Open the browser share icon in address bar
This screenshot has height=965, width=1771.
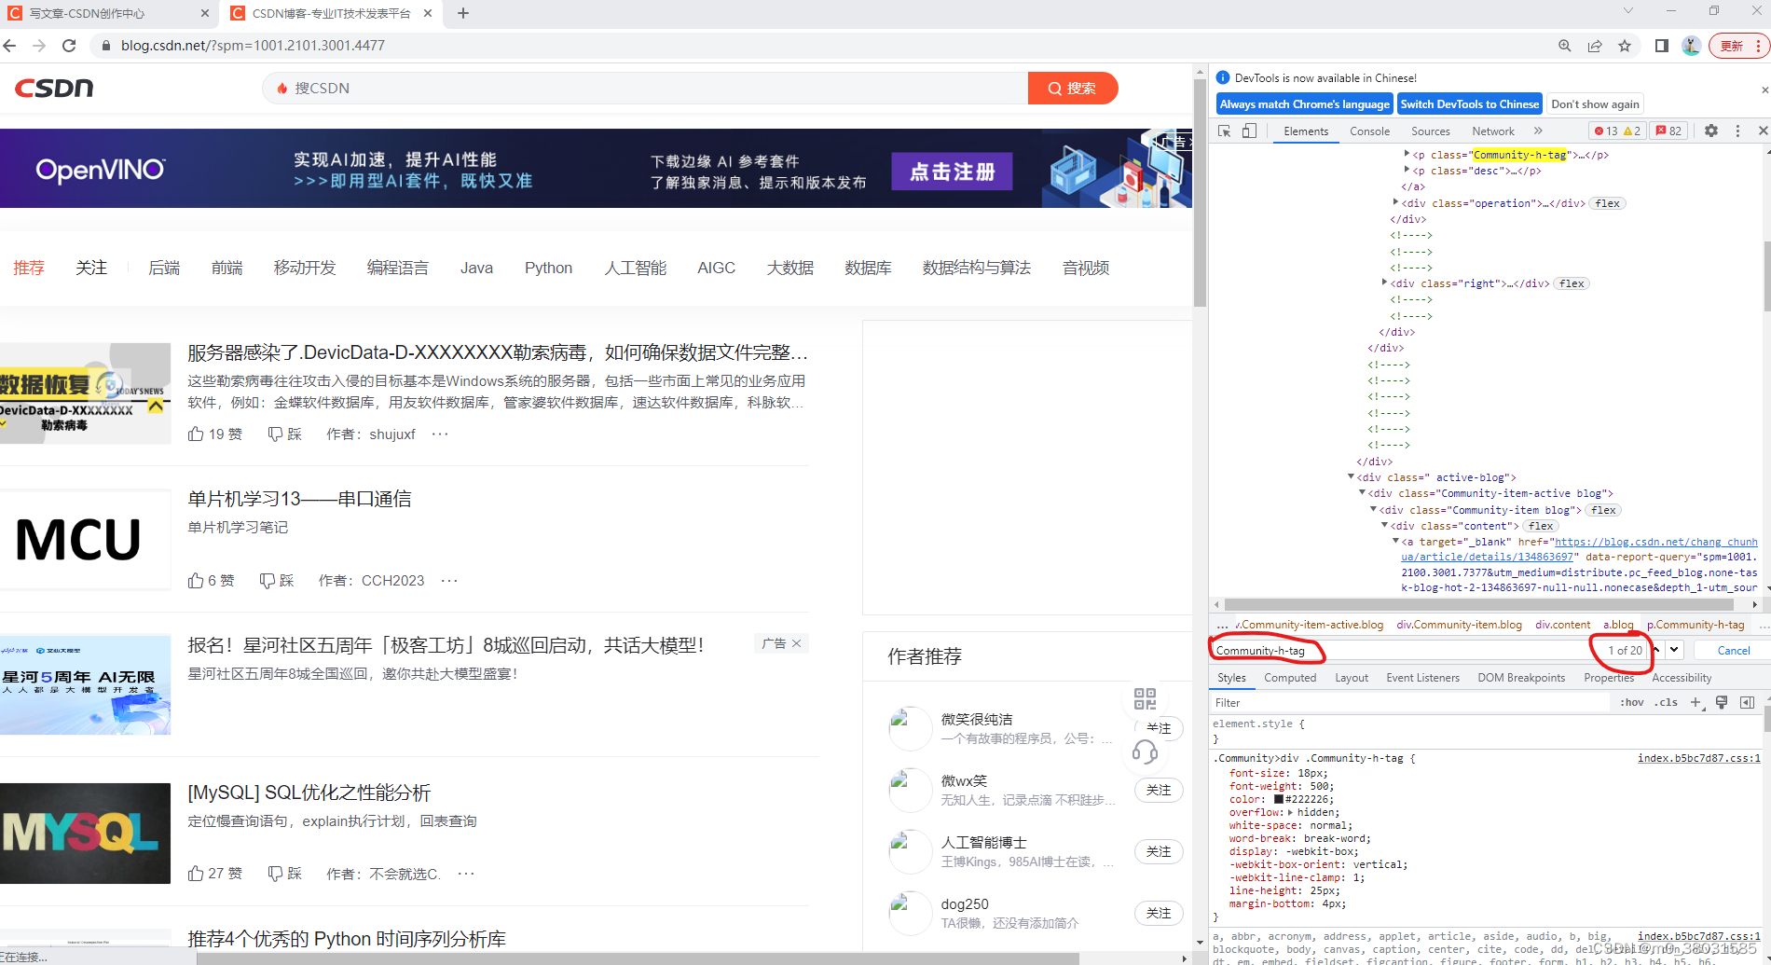tap(1595, 46)
